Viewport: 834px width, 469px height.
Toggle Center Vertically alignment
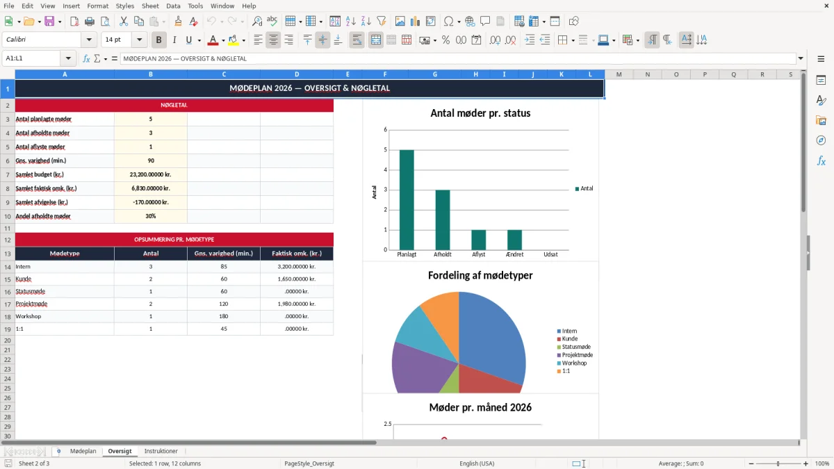tap(322, 40)
